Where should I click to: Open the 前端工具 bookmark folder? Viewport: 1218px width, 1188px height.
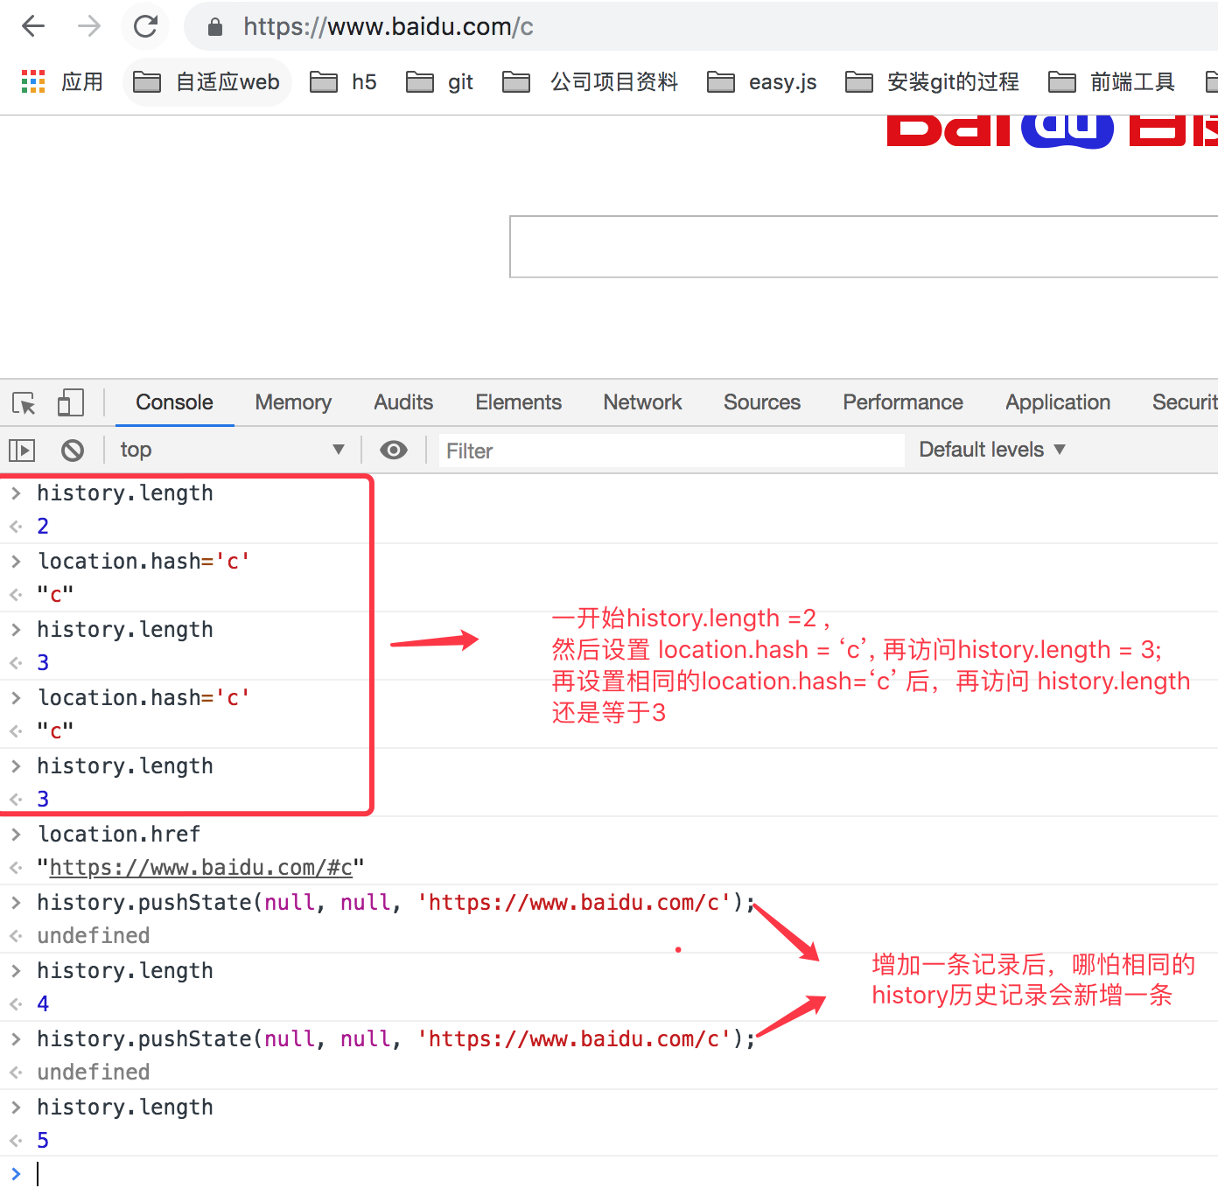[x=1112, y=82]
